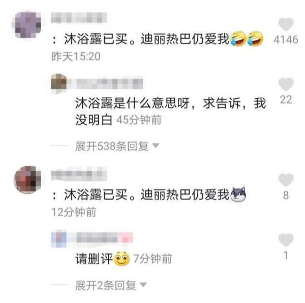Tap the reply 沐浴露是什么意思呀 text
This screenshot has width=305, height=303.
click(170, 111)
